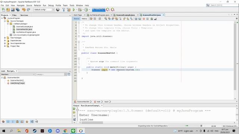Click the Output horizontal scrollbar thumb

coord(92,122)
